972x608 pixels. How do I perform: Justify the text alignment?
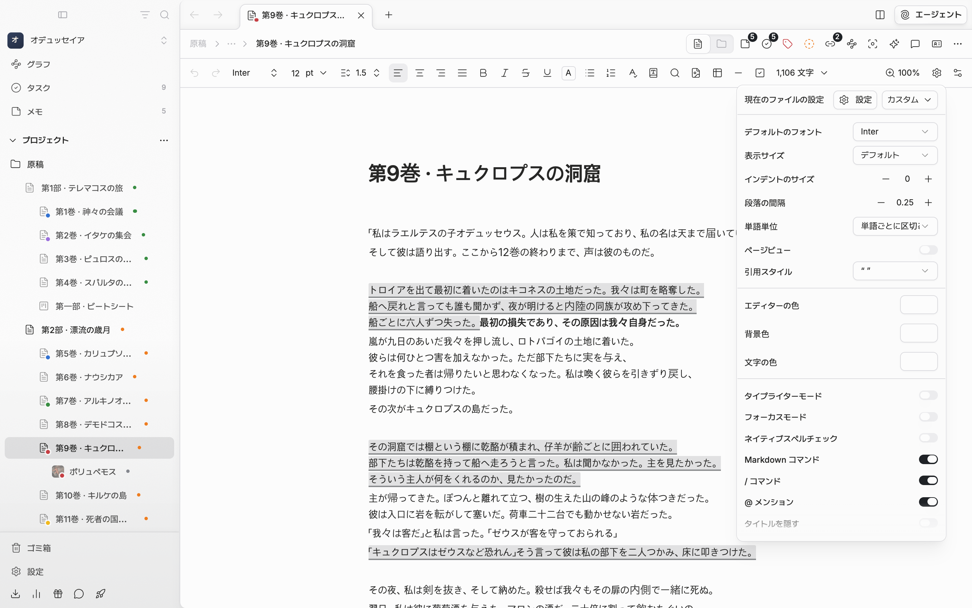coord(462,73)
